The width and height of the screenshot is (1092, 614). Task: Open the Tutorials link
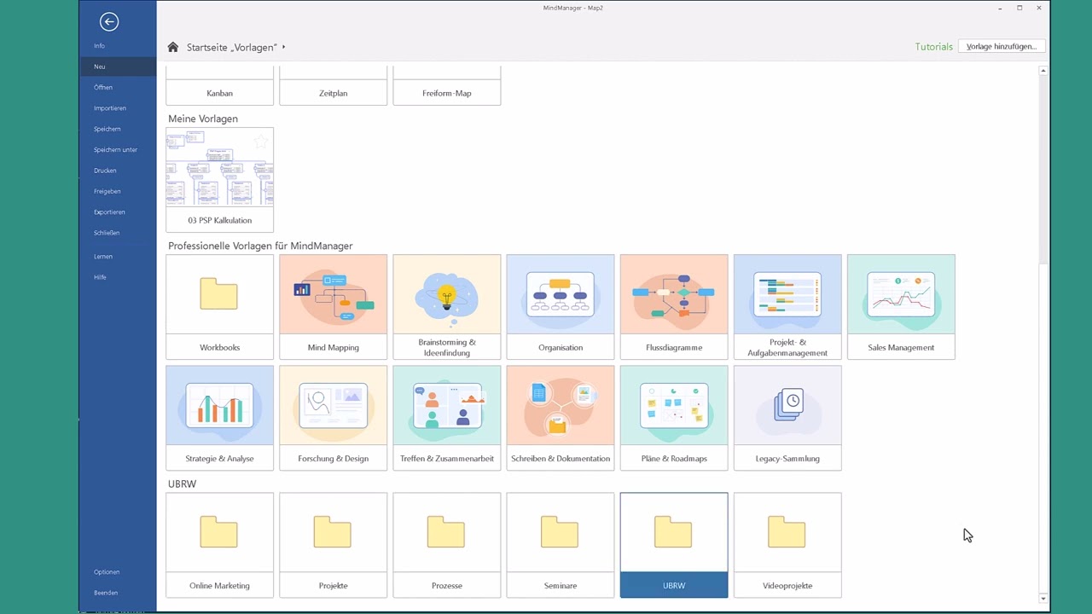pos(933,47)
